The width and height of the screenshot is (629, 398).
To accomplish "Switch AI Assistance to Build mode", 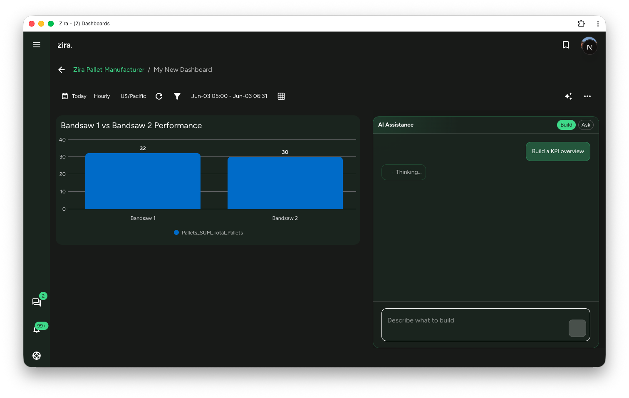I will (566, 125).
